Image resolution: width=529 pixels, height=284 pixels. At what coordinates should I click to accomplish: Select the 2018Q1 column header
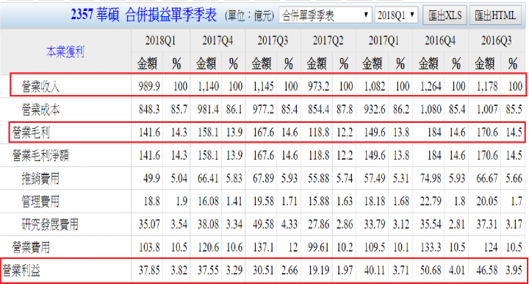click(x=160, y=40)
